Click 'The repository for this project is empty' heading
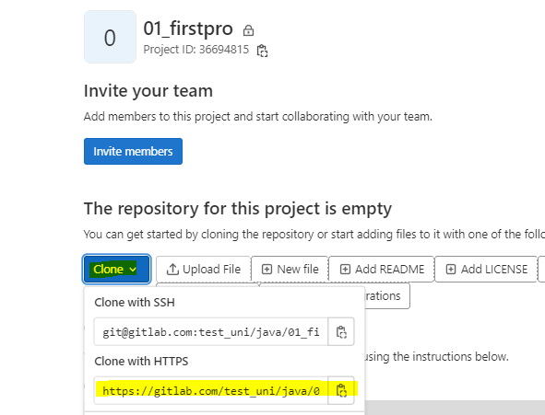545x415 pixels. pyautogui.click(x=238, y=209)
